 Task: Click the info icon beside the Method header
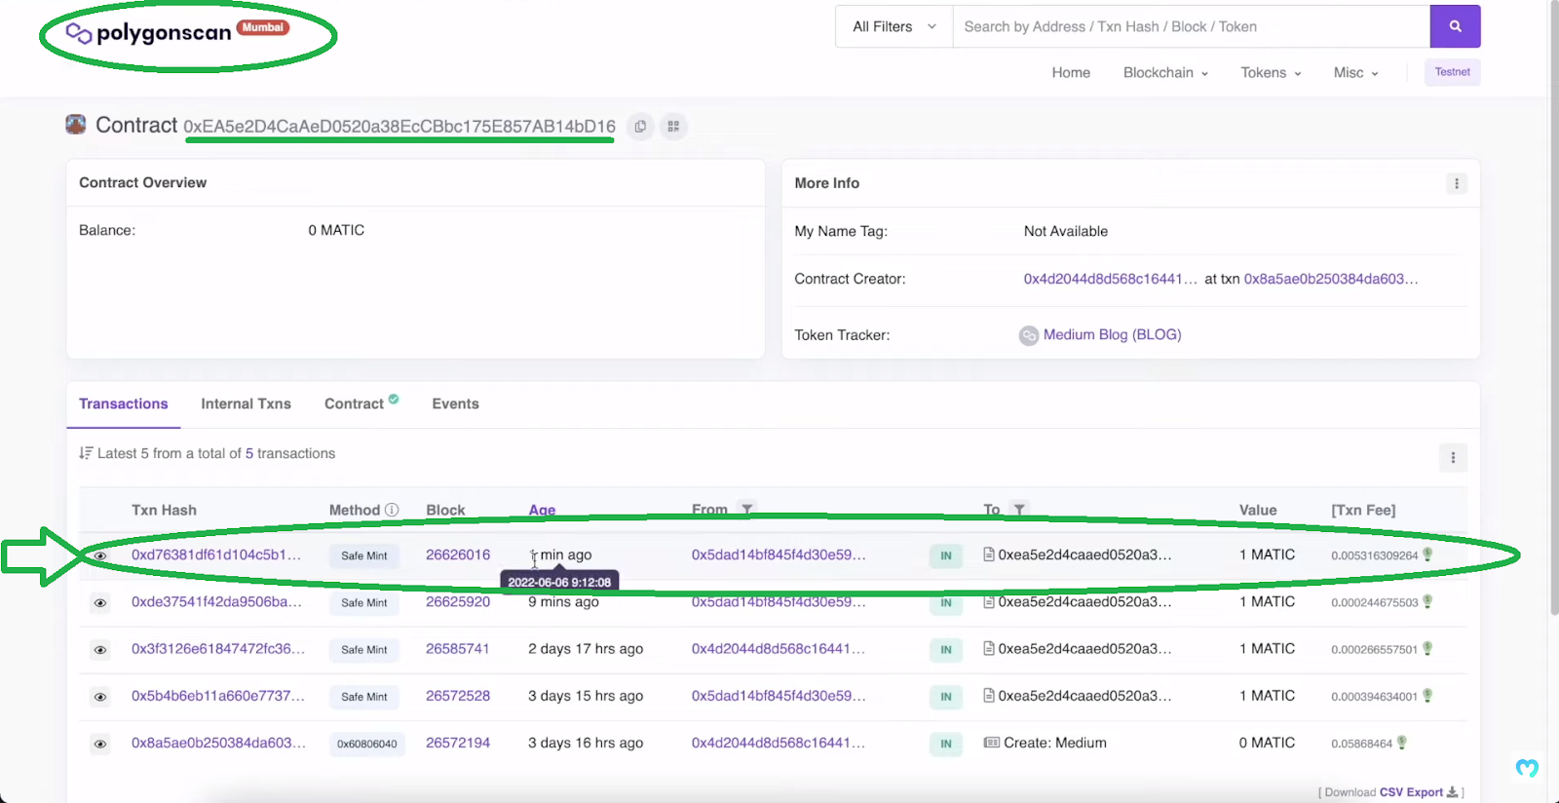tap(392, 510)
